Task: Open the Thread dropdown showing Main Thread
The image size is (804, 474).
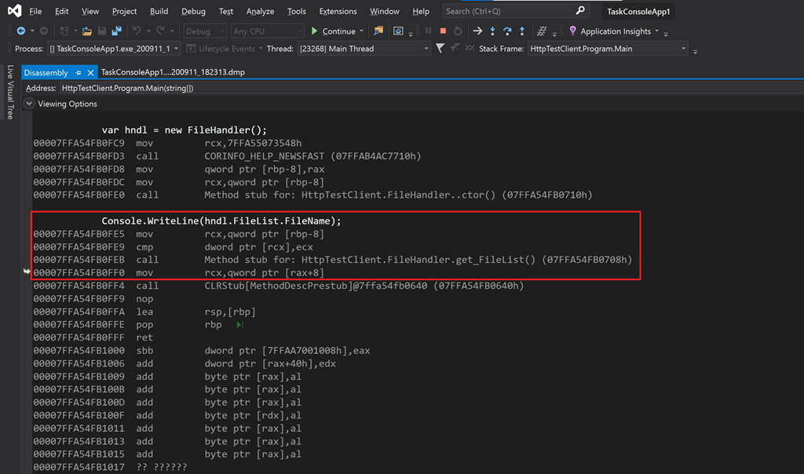Action: [x=364, y=49]
